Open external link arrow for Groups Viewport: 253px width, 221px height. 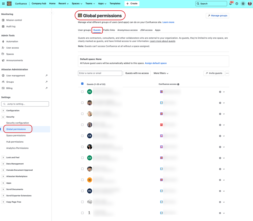[46, 82]
